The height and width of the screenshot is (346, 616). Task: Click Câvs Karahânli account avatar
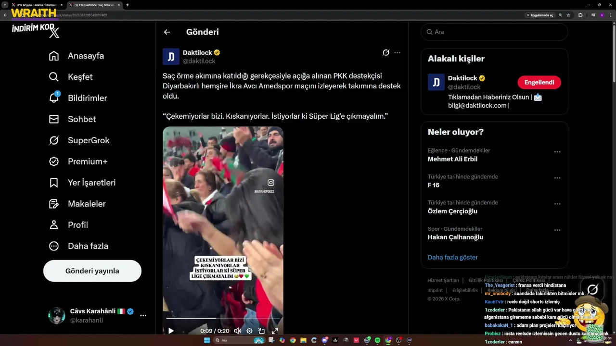[x=57, y=316]
